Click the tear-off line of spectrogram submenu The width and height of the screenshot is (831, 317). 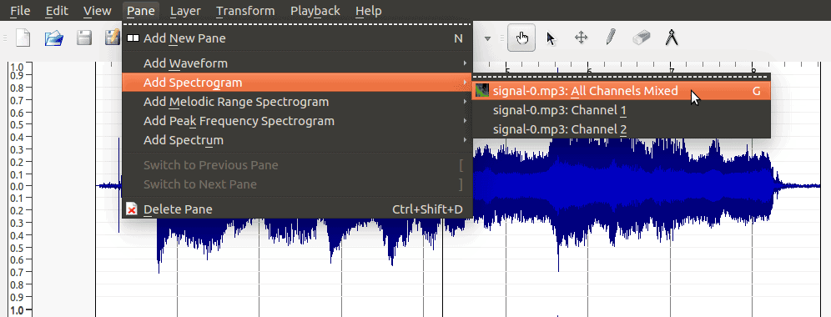(621, 77)
